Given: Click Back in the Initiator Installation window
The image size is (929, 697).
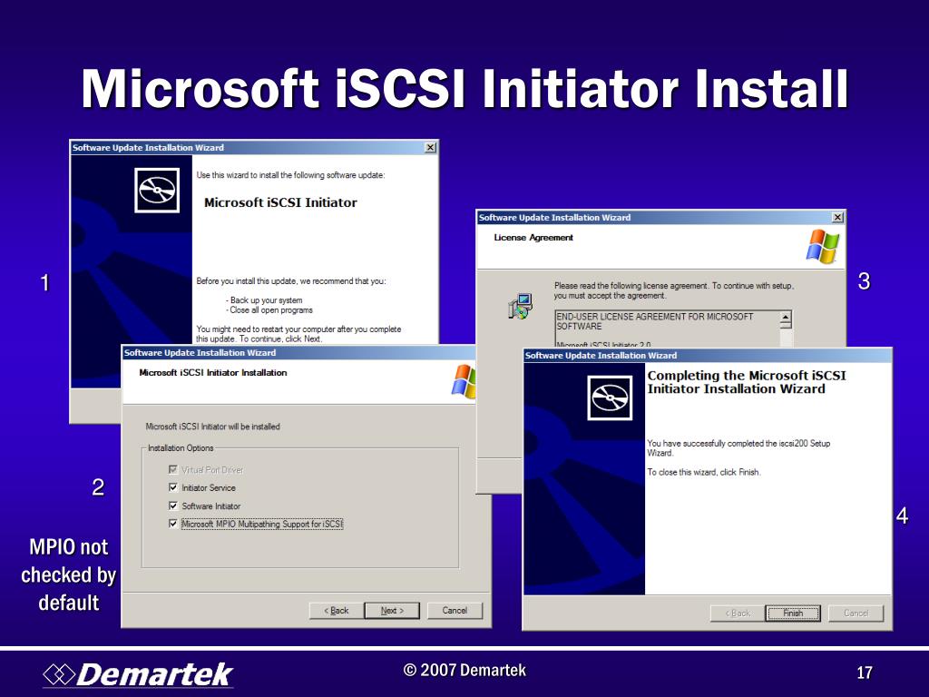Looking at the screenshot, I should 336,611.
